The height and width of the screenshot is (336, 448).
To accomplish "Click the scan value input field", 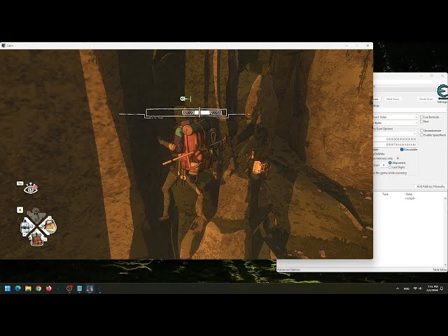I will (x=410, y=111).
